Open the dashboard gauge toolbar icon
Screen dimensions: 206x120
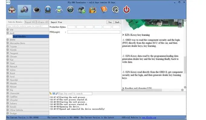click(x=37, y=10)
